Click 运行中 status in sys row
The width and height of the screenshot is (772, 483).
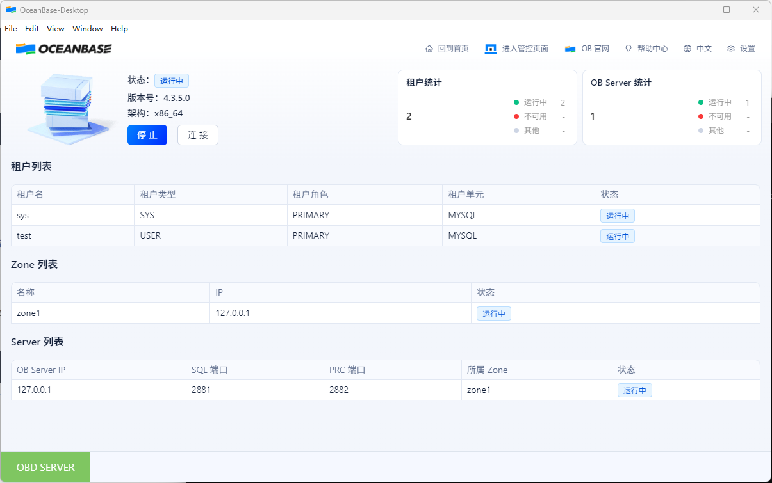pyautogui.click(x=618, y=216)
